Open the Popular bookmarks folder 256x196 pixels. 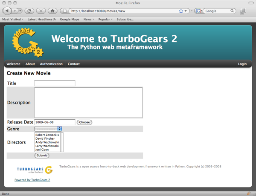tap(105, 19)
